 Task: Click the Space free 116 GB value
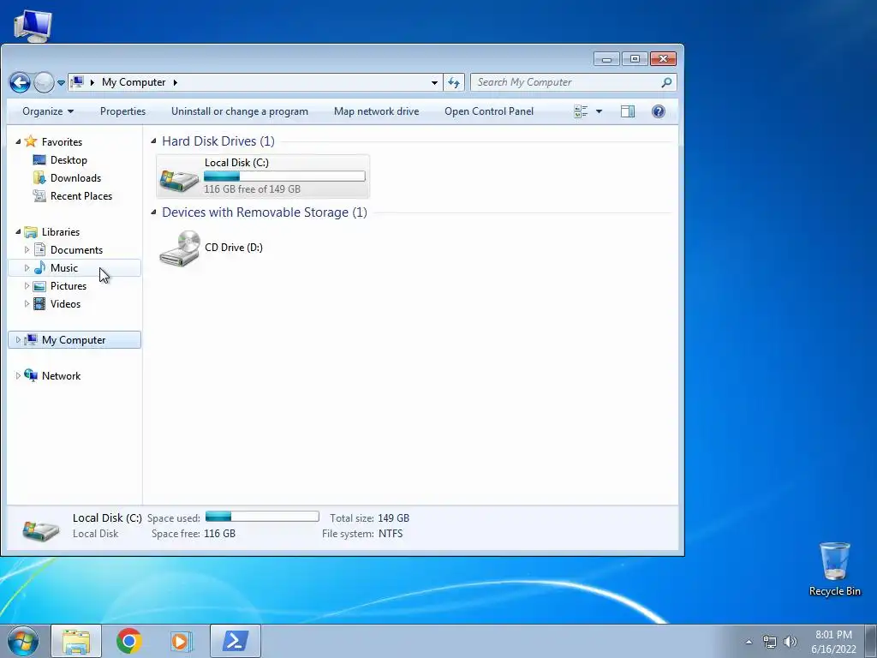[x=219, y=534]
